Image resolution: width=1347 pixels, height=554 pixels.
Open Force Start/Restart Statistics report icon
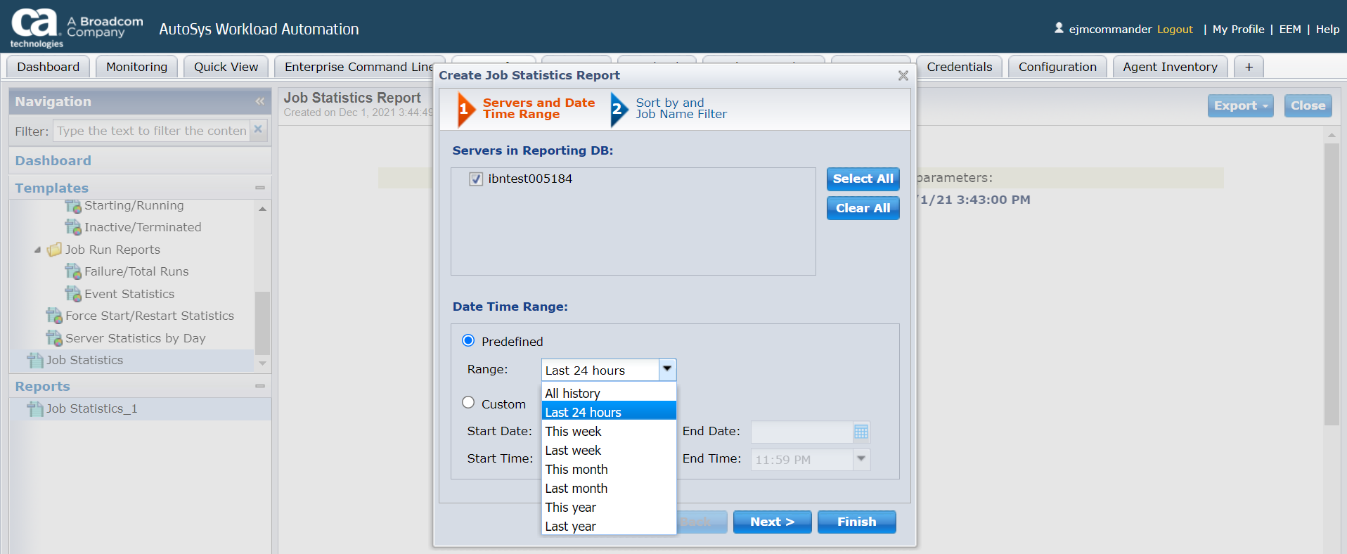(54, 316)
